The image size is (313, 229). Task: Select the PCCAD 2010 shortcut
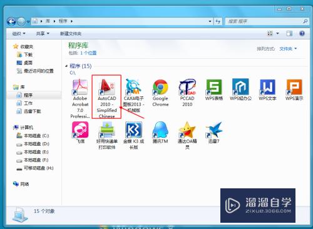[187, 93]
